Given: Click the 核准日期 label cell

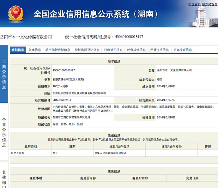Looking at the screenshot, I should pyautogui.click(x=135, y=118).
